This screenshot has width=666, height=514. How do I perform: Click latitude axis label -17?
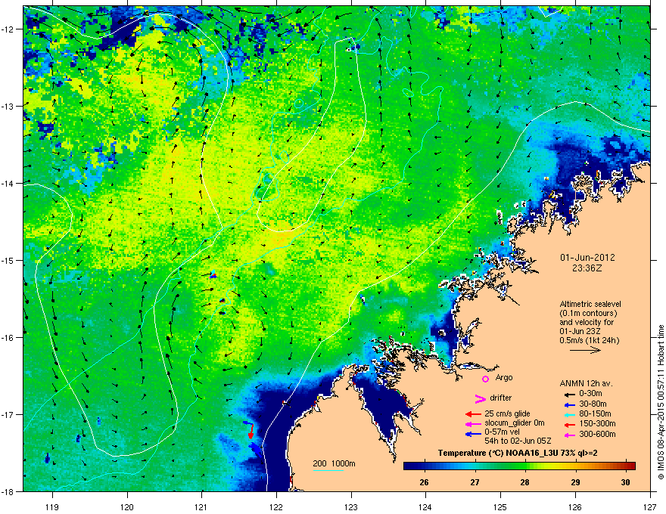click(x=8, y=414)
